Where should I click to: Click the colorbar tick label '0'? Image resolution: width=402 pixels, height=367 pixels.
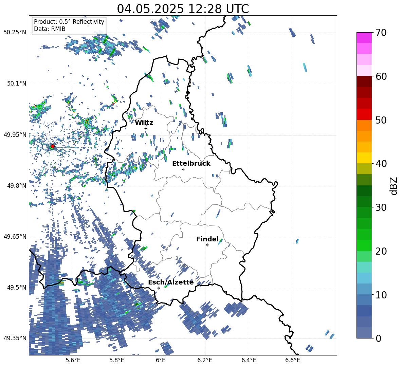click(x=378, y=338)
